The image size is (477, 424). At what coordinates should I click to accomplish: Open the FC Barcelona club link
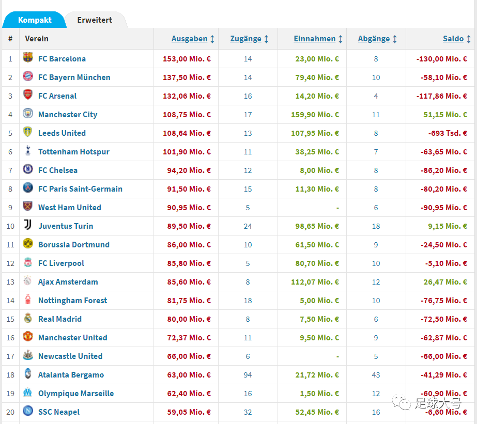click(61, 59)
